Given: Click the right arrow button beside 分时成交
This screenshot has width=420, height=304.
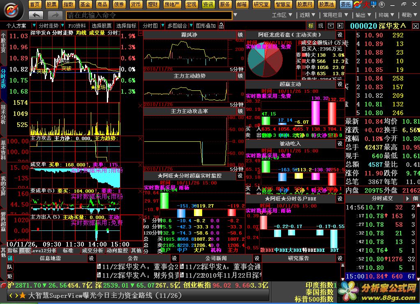Looking at the screenshot, I should click(x=407, y=198).
